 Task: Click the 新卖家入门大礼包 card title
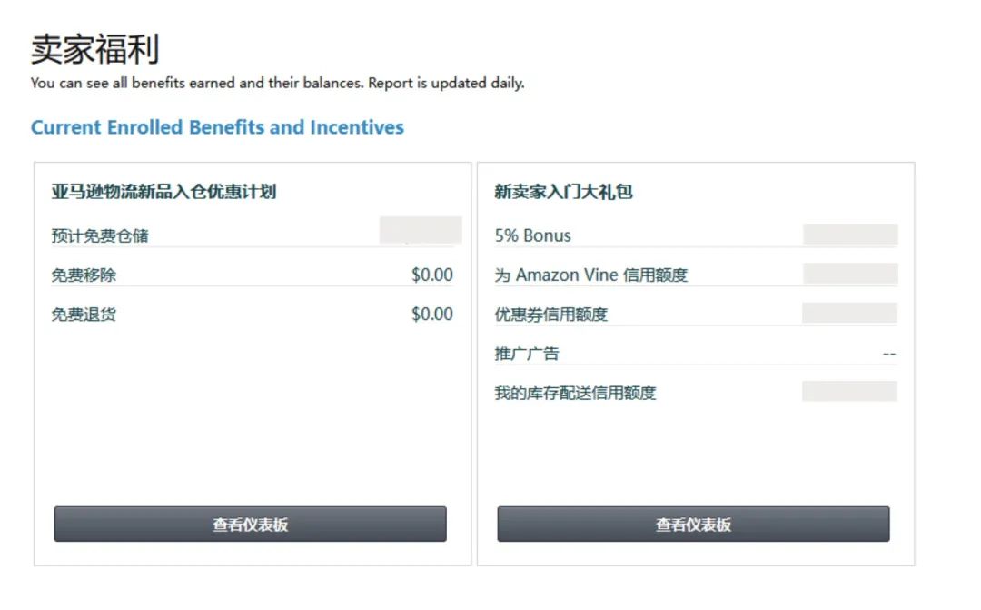point(563,192)
